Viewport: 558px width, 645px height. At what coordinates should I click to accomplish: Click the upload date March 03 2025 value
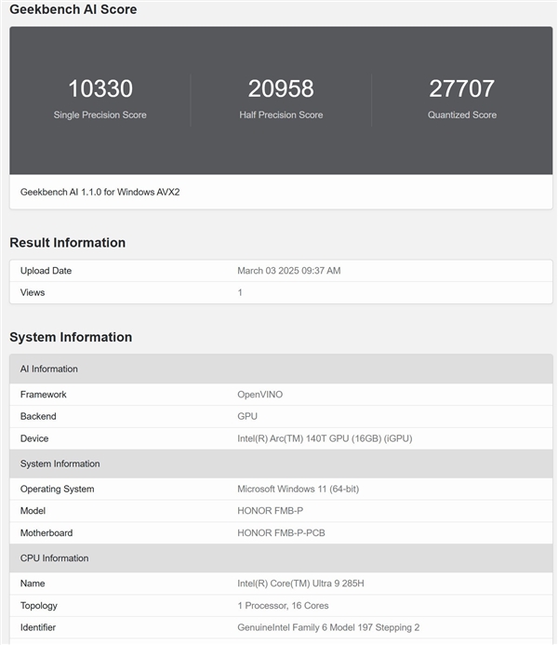click(x=289, y=271)
